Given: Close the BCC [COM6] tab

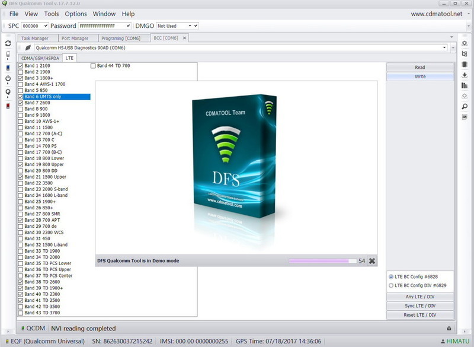Looking at the screenshot, I should 184,38.
